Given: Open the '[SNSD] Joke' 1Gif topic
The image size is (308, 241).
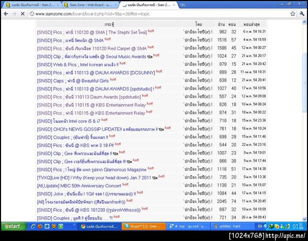Looking at the screenshot, I should [86, 194].
